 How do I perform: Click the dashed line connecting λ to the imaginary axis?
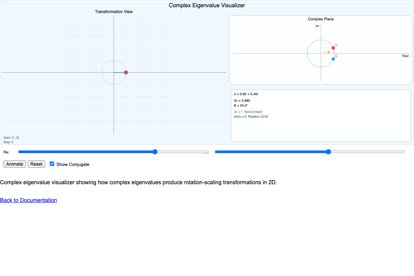click(x=327, y=48)
